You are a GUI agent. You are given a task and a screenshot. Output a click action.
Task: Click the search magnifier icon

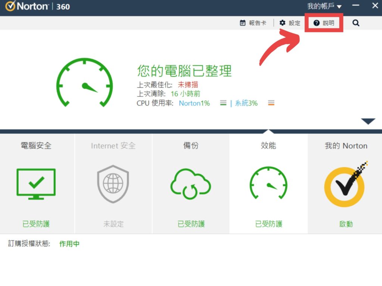tap(356, 23)
